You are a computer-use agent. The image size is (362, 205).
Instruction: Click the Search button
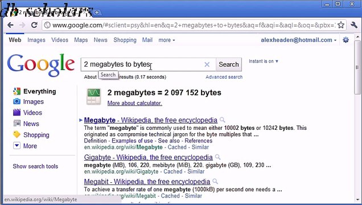coord(229,64)
